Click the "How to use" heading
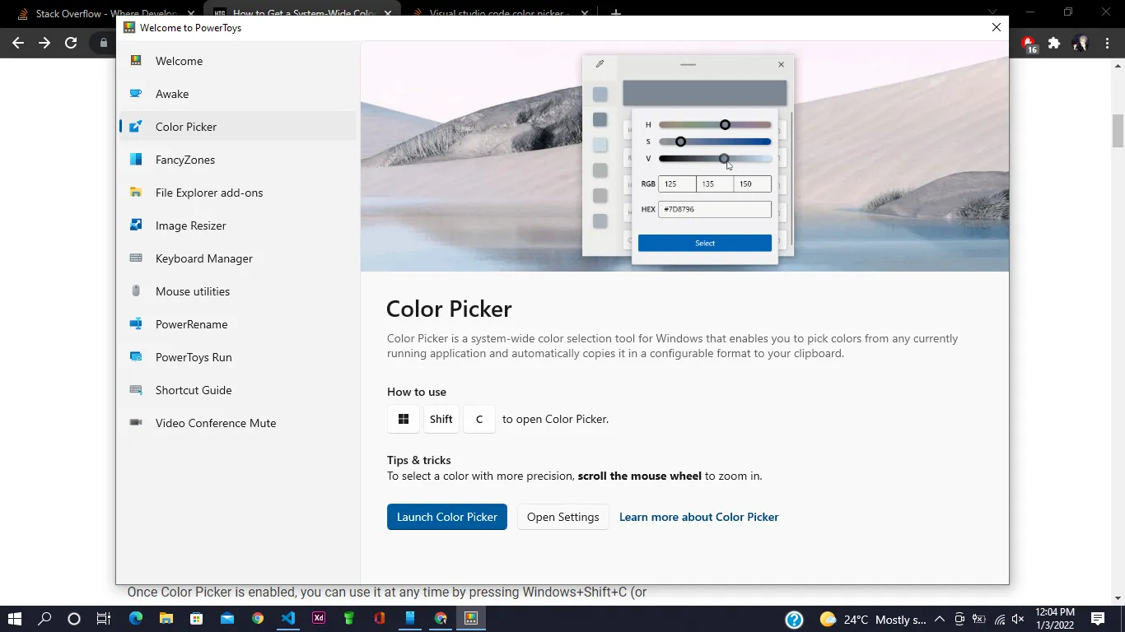The height and width of the screenshot is (632, 1125). [x=417, y=392]
